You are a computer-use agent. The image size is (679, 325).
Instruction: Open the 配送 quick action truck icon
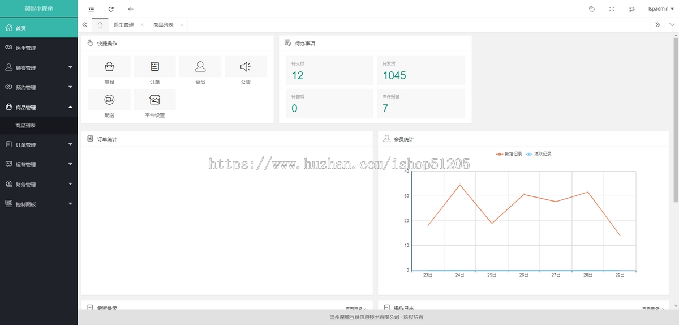[x=109, y=100]
